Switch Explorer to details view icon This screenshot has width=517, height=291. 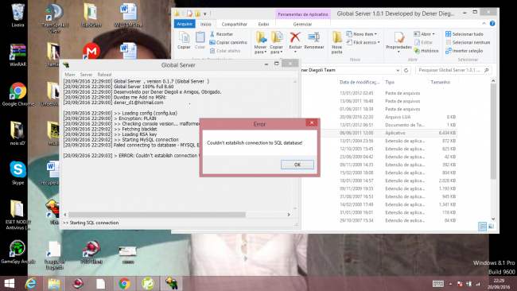482,227
